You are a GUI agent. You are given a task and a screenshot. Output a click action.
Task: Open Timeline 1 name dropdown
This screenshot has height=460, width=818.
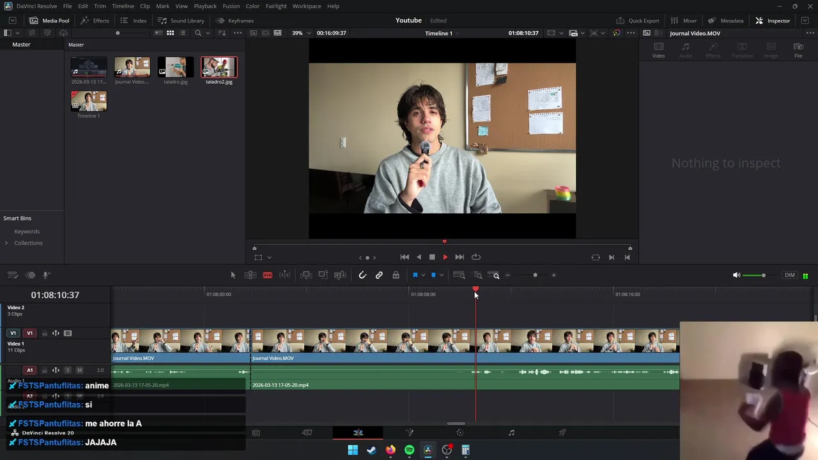(x=443, y=33)
